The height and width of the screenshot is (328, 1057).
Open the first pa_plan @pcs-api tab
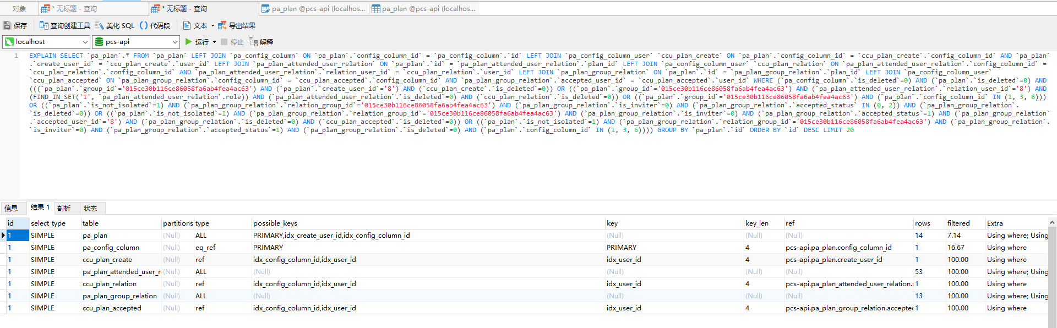pyautogui.click(x=313, y=9)
